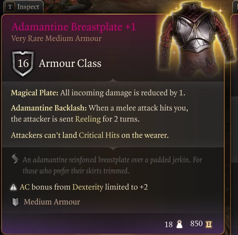Click the Armour Class text label
This screenshot has height=235, width=238.
[x=70, y=63]
